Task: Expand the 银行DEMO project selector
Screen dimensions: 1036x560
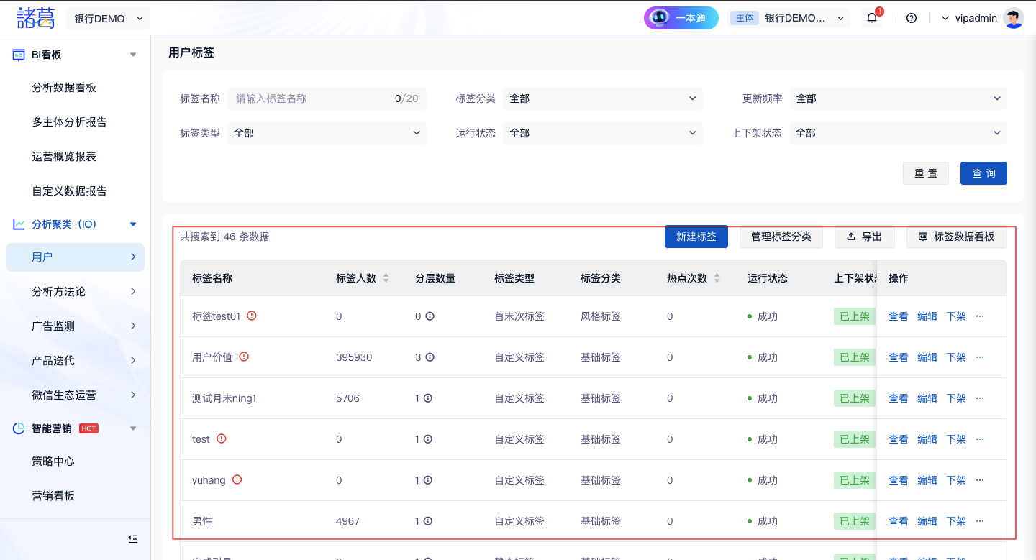Action: coord(108,19)
